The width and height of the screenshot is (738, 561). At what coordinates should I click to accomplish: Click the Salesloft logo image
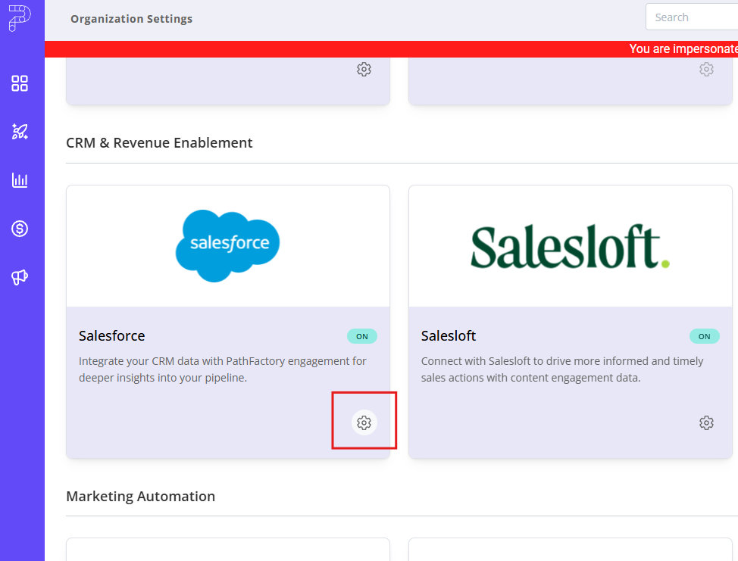click(570, 246)
